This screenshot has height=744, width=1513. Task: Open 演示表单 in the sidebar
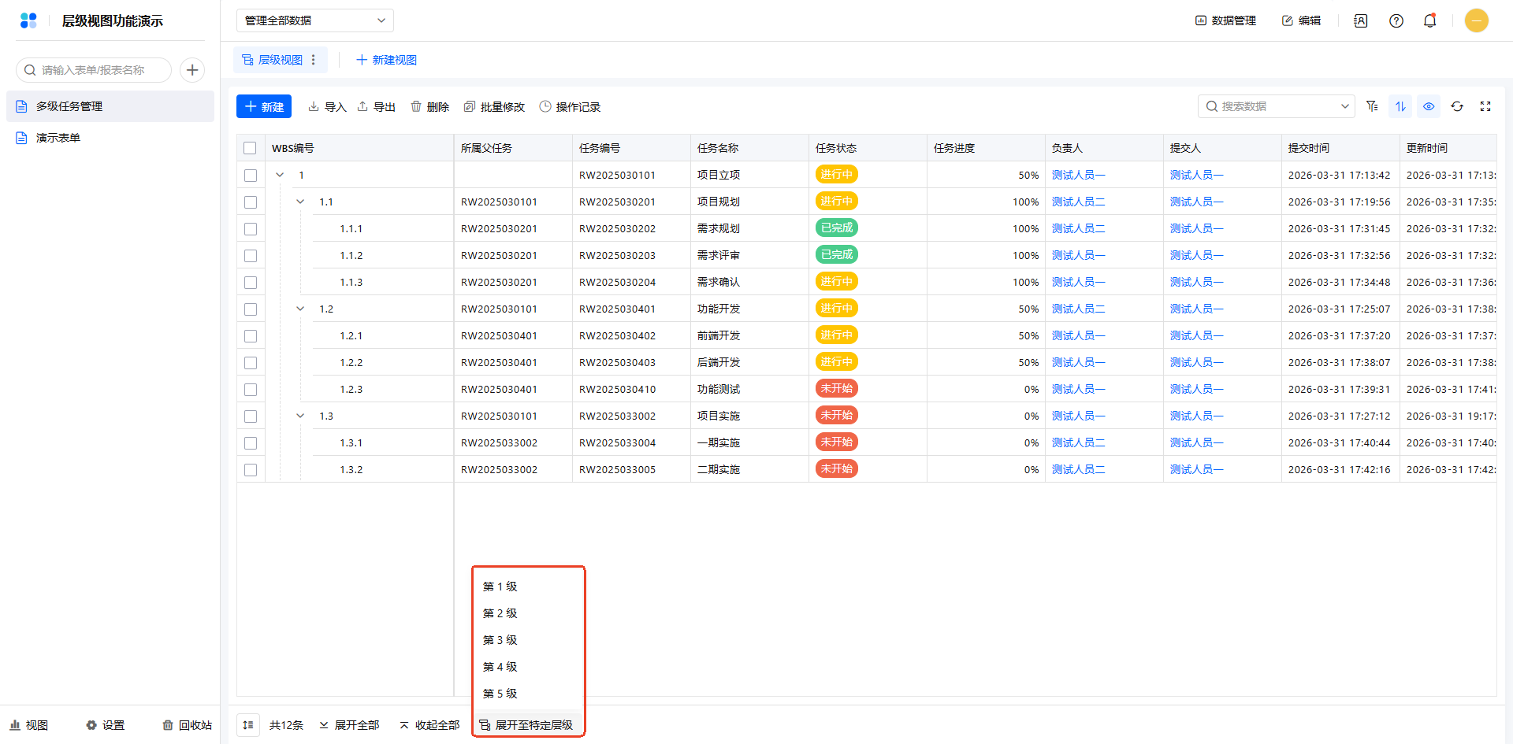(x=58, y=138)
